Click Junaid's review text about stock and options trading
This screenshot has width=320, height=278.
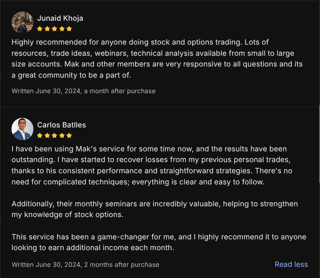pyautogui.click(x=157, y=59)
